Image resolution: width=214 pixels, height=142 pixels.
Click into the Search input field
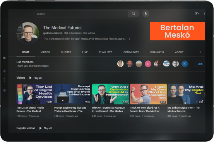point(81,14)
